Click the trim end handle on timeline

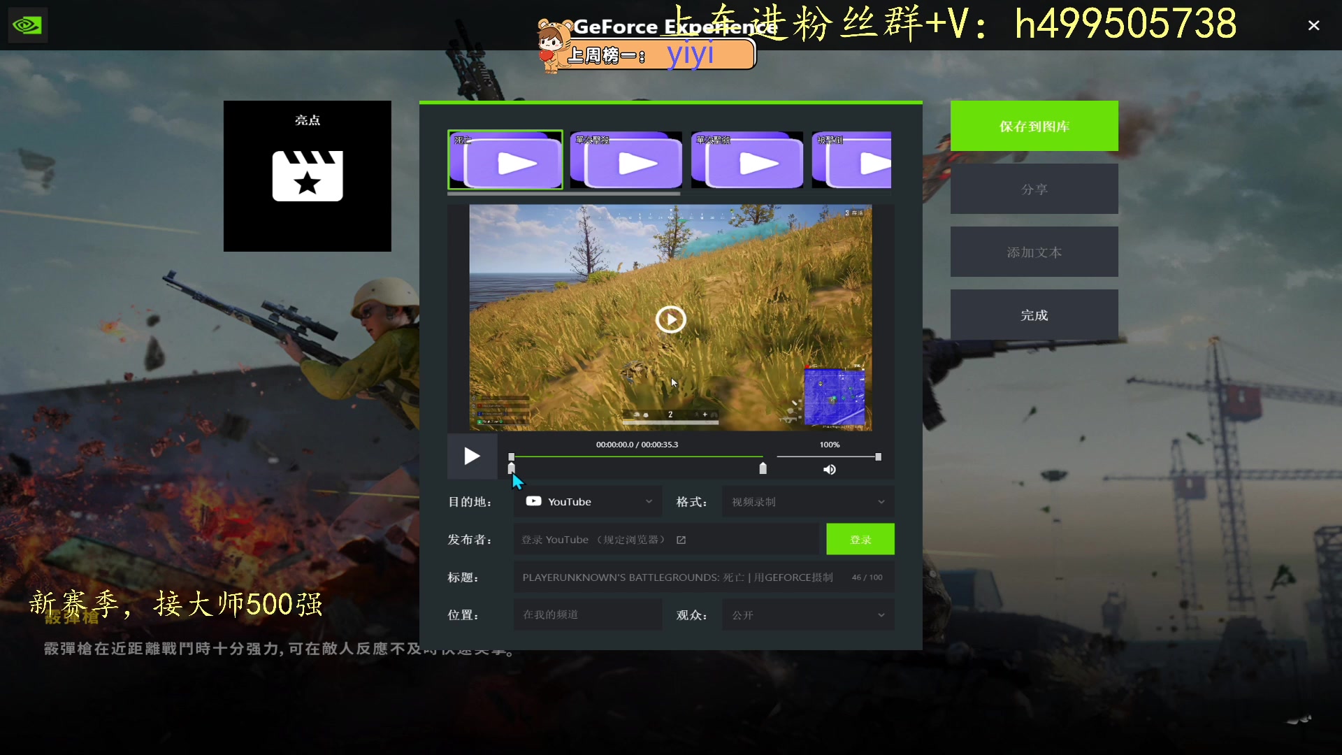[763, 468]
